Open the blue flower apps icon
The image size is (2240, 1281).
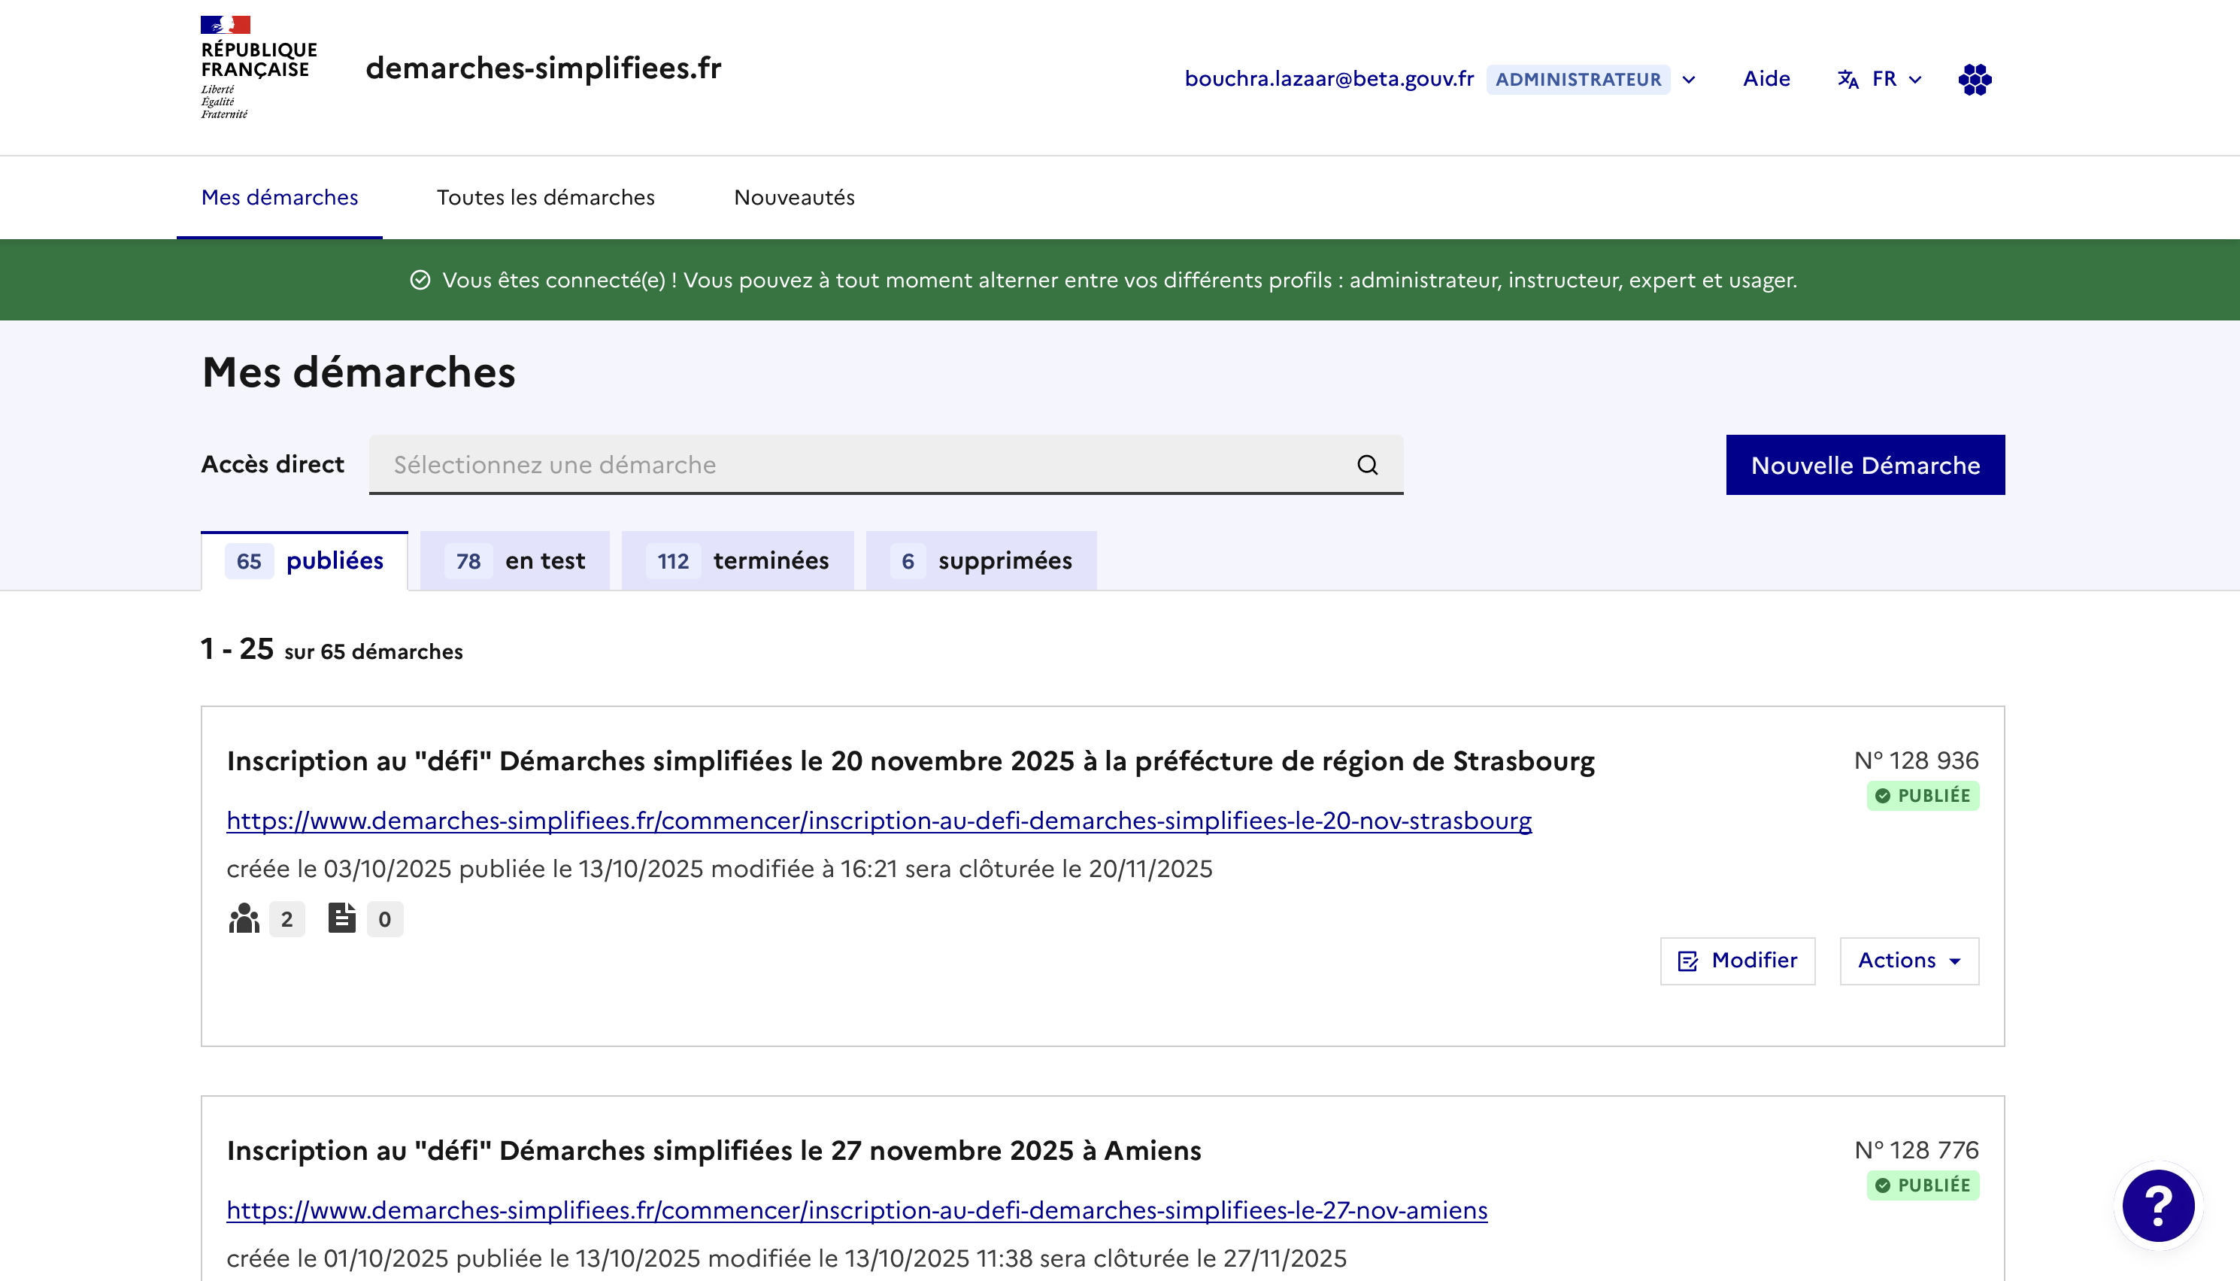1975,79
